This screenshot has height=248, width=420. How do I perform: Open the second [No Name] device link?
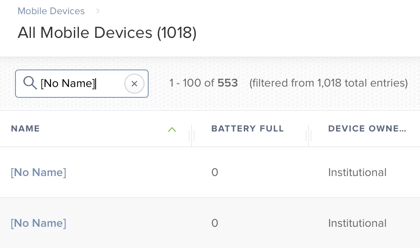coord(38,223)
